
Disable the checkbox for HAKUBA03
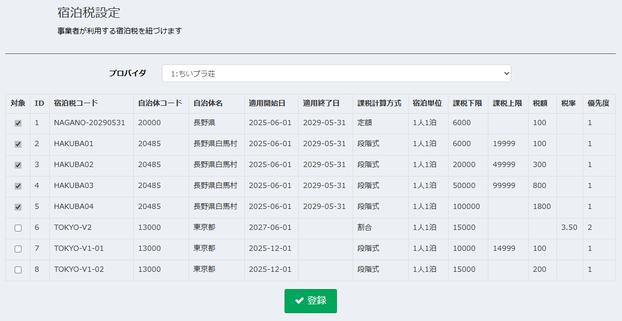(x=17, y=186)
